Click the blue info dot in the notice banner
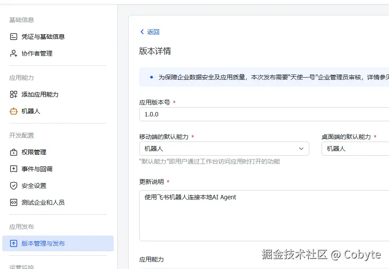Screen dimensions: 389x269 pos(152,77)
